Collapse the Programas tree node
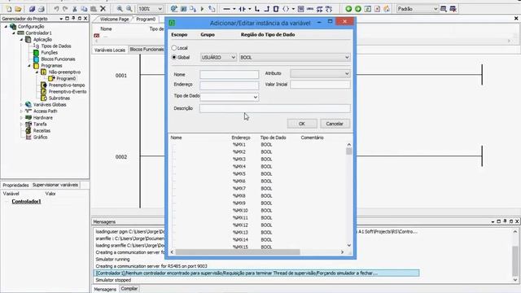 pyautogui.click(x=29, y=66)
